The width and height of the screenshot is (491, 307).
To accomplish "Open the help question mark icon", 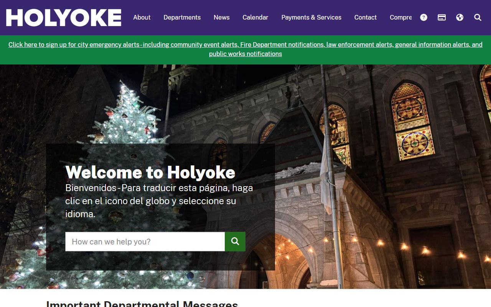I will coord(423,17).
